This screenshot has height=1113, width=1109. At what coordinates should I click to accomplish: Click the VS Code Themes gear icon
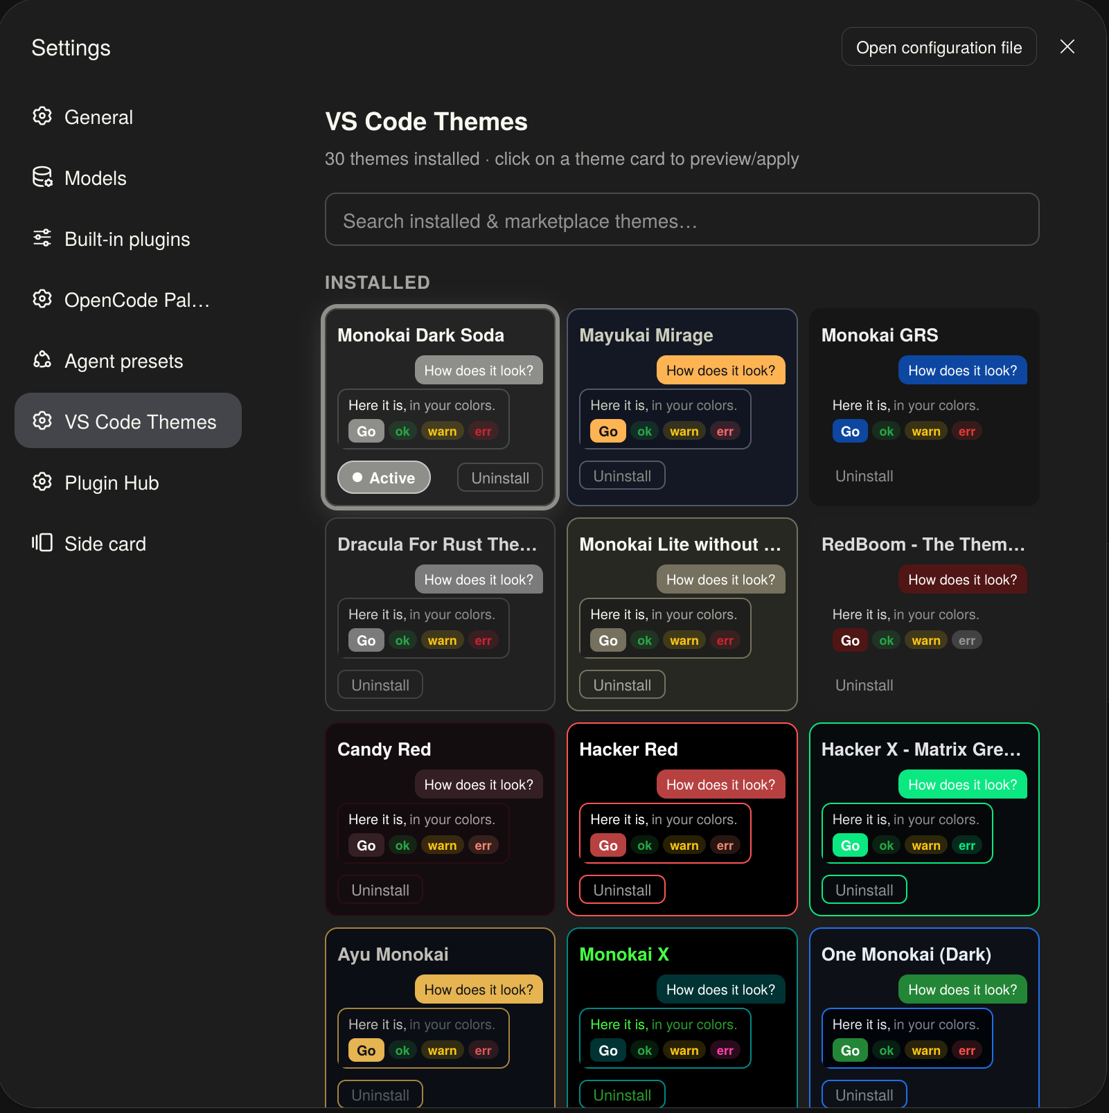click(42, 421)
